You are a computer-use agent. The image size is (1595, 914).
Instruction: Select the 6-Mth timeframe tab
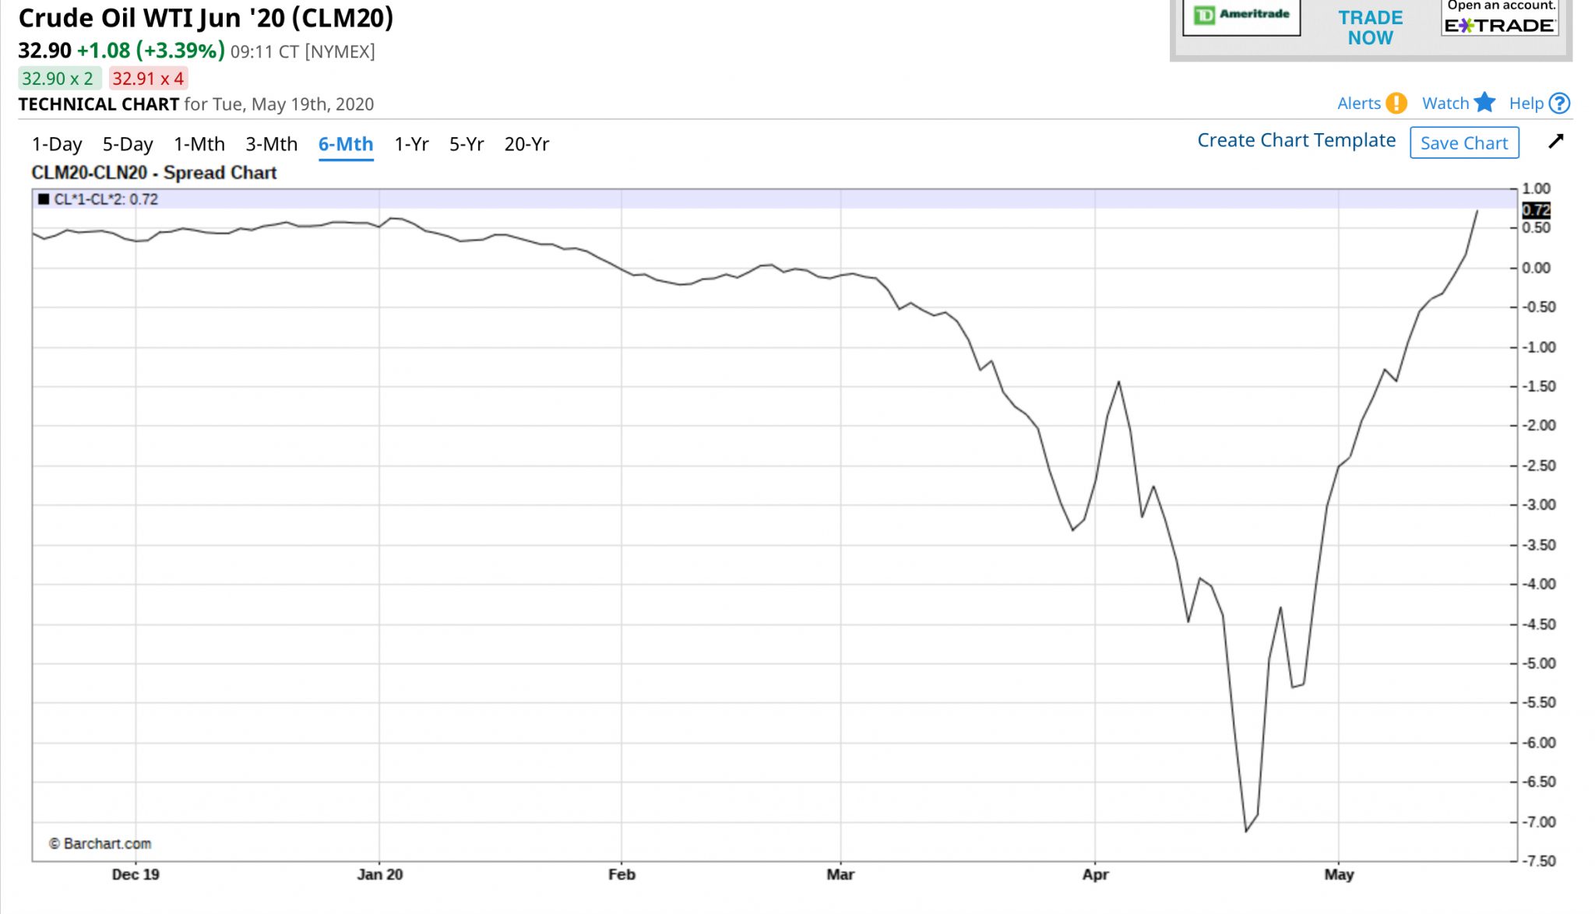[x=346, y=145]
